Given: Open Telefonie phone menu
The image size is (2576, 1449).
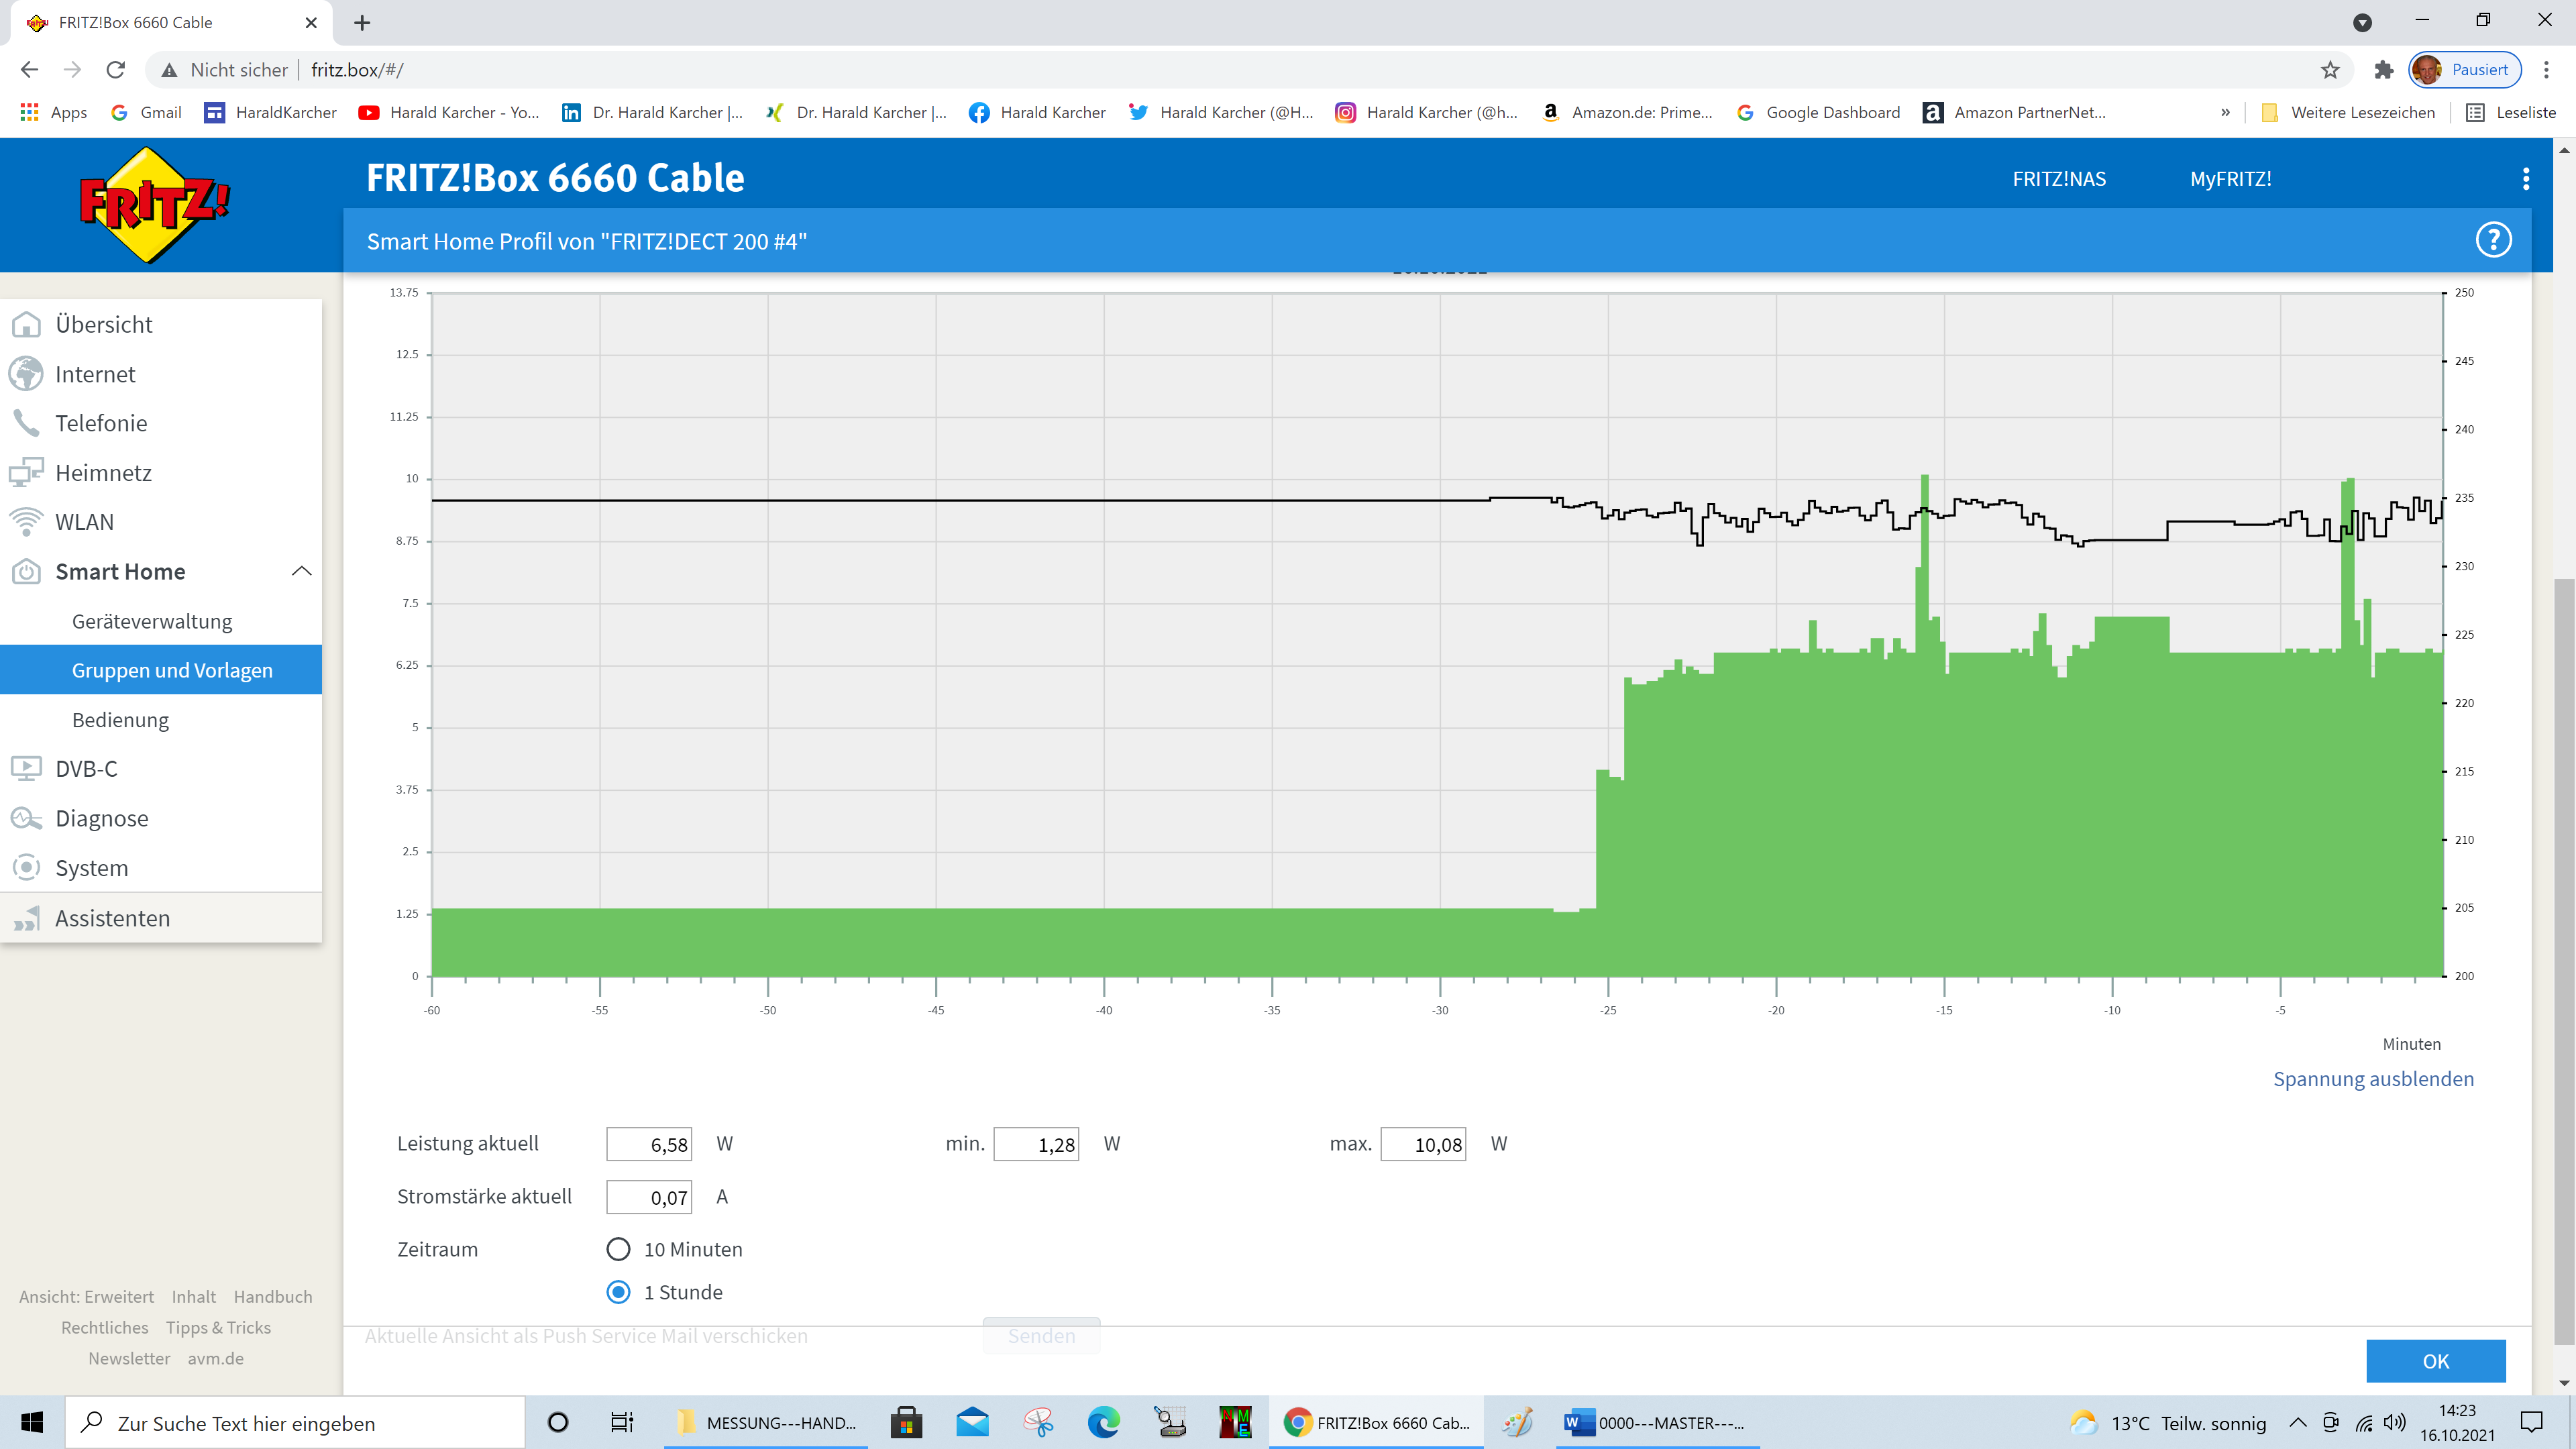Looking at the screenshot, I should click(100, 423).
